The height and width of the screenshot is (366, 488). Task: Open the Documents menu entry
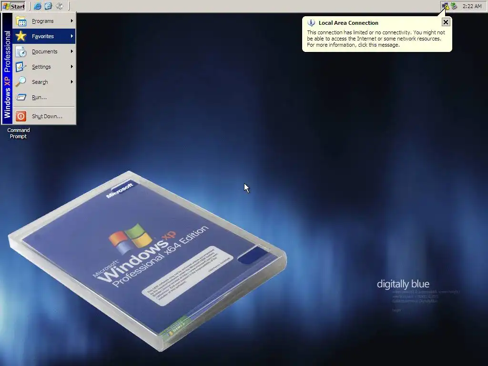(x=44, y=51)
